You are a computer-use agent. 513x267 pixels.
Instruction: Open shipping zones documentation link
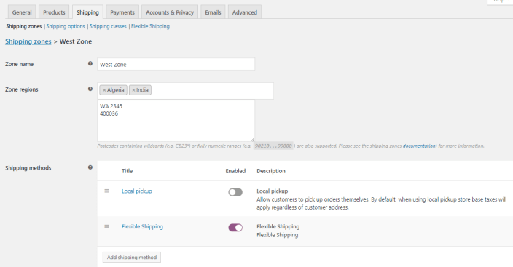(x=419, y=146)
